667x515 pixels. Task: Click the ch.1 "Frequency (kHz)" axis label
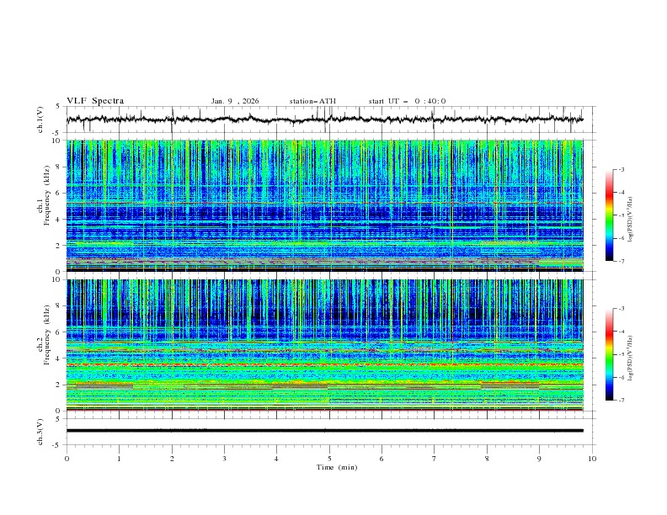pyautogui.click(x=47, y=194)
